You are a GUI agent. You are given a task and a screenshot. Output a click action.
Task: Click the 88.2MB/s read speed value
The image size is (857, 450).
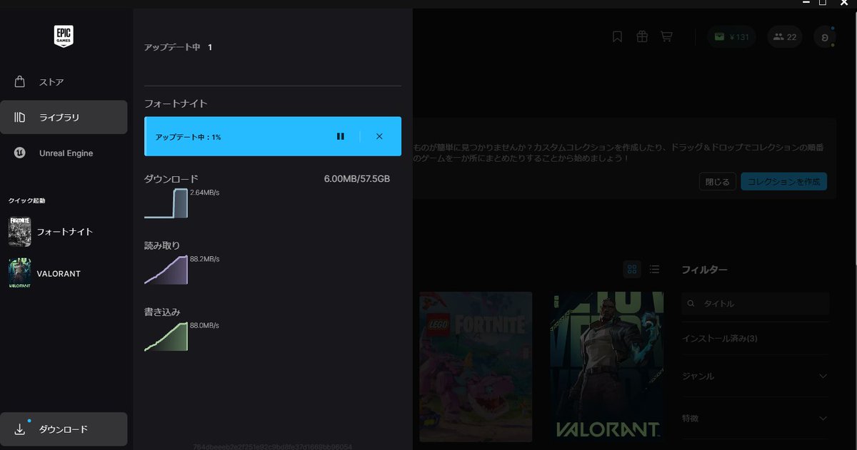[x=204, y=259]
